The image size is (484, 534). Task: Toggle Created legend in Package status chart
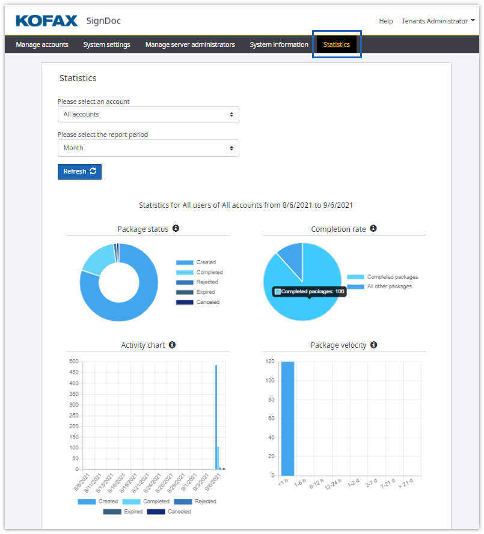[x=195, y=262]
